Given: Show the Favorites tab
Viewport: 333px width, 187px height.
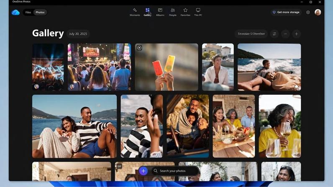Looking at the screenshot, I should (185, 12).
